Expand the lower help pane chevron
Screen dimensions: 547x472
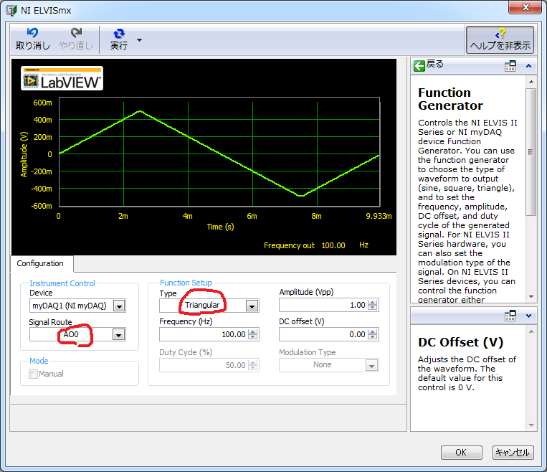tap(528, 316)
